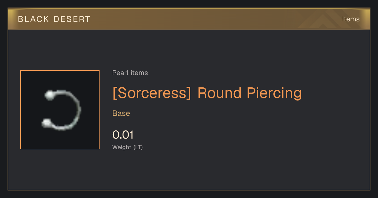
Task: Click the word Piercing in title
Action: point(274,93)
